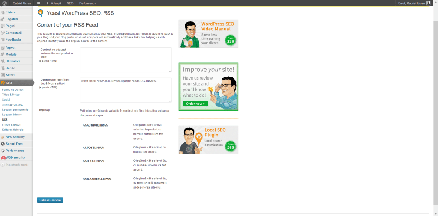
Task: Click the Fișiere media icon in the sidebar
Action: click(x=3, y=12)
